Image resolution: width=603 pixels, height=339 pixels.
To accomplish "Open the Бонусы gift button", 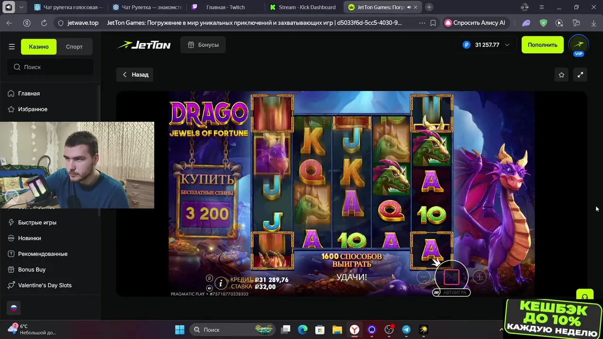I will (203, 45).
